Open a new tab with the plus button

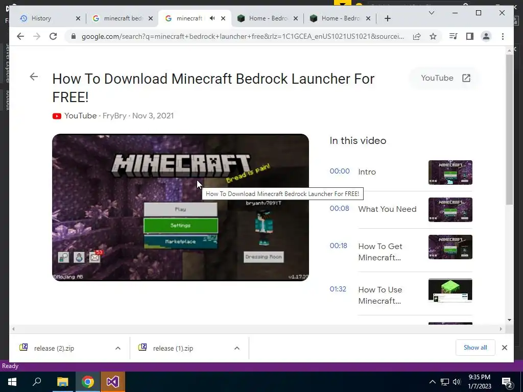point(387,18)
